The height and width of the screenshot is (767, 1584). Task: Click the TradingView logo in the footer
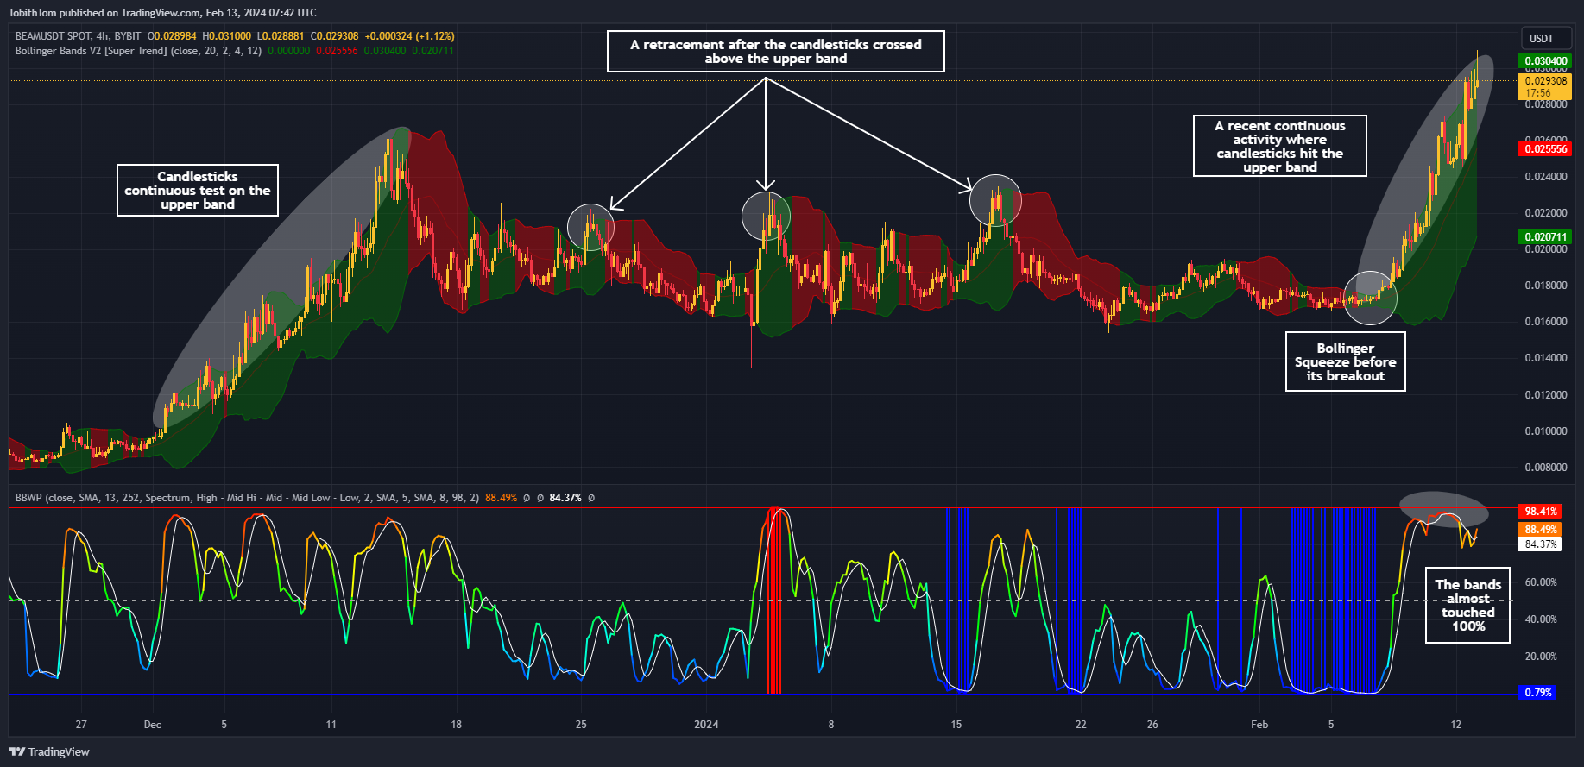click(49, 751)
